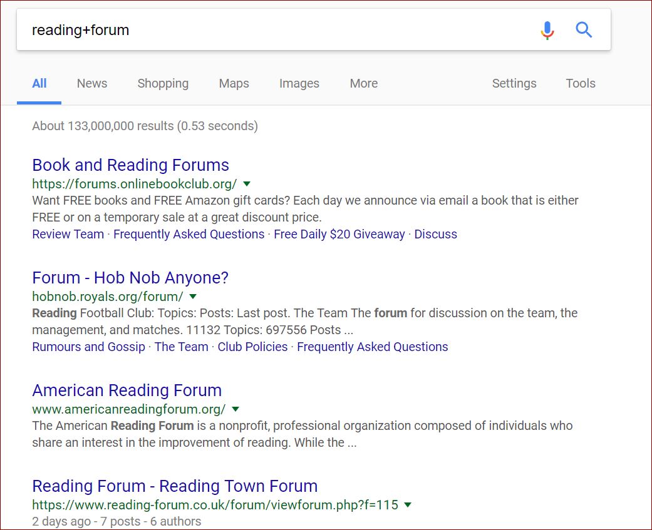
Task: Click the magnifying glass search icon
Action: pos(583,29)
